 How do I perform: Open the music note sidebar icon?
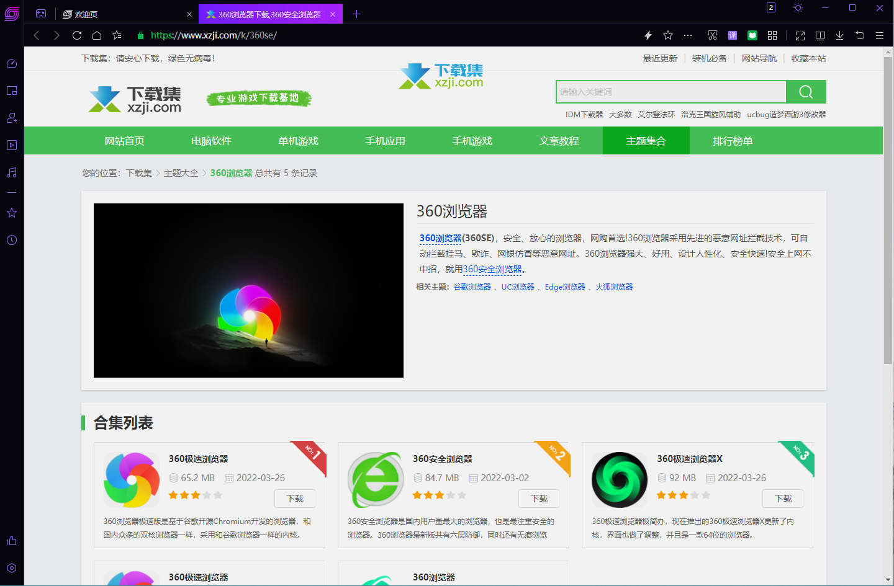(12, 172)
